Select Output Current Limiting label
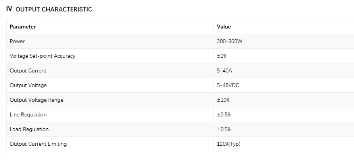The width and height of the screenshot is (354, 160). coord(38,144)
